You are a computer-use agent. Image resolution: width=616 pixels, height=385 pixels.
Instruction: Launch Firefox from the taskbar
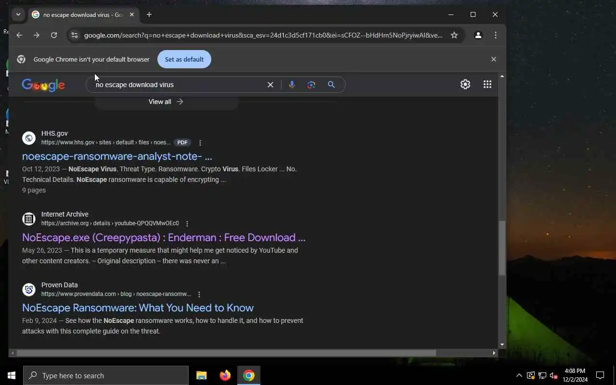pyautogui.click(x=225, y=375)
